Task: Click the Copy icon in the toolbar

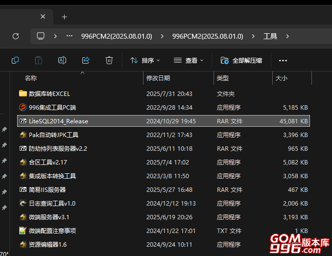Action: (15, 60)
